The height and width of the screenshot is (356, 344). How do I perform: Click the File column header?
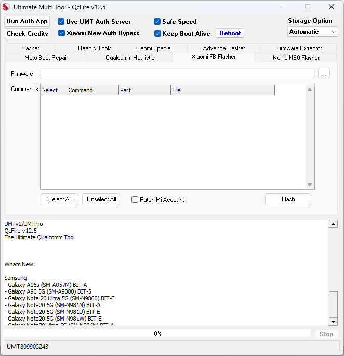[222, 90]
